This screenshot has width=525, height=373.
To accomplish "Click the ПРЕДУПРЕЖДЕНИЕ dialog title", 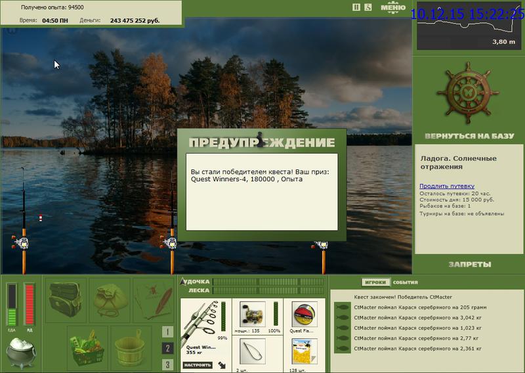I will (x=261, y=143).
